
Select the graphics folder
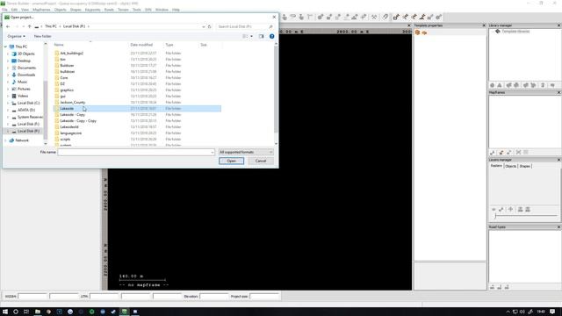tap(67, 90)
